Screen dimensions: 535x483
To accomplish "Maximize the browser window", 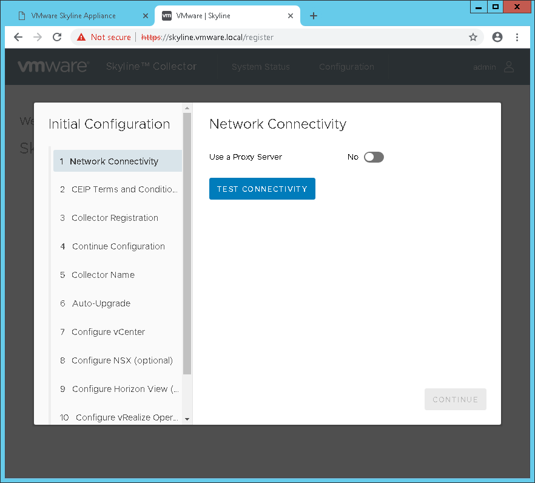I will pos(496,7).
